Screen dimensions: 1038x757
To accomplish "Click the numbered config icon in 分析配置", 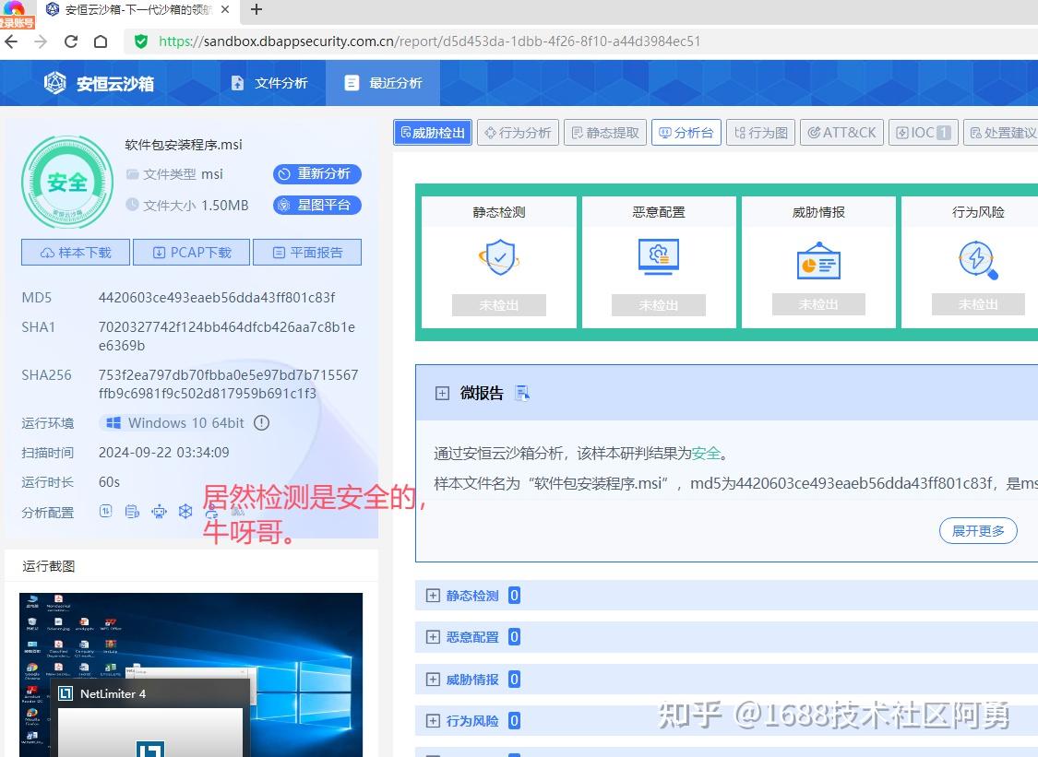I will click(x=106, y=512).
